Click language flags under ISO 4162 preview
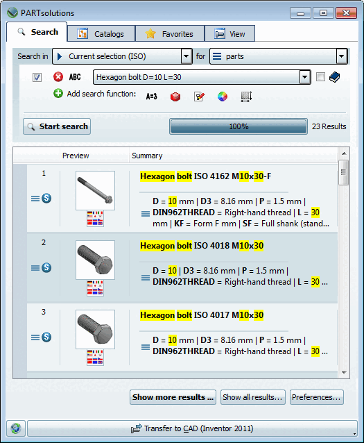 point(95,219)
